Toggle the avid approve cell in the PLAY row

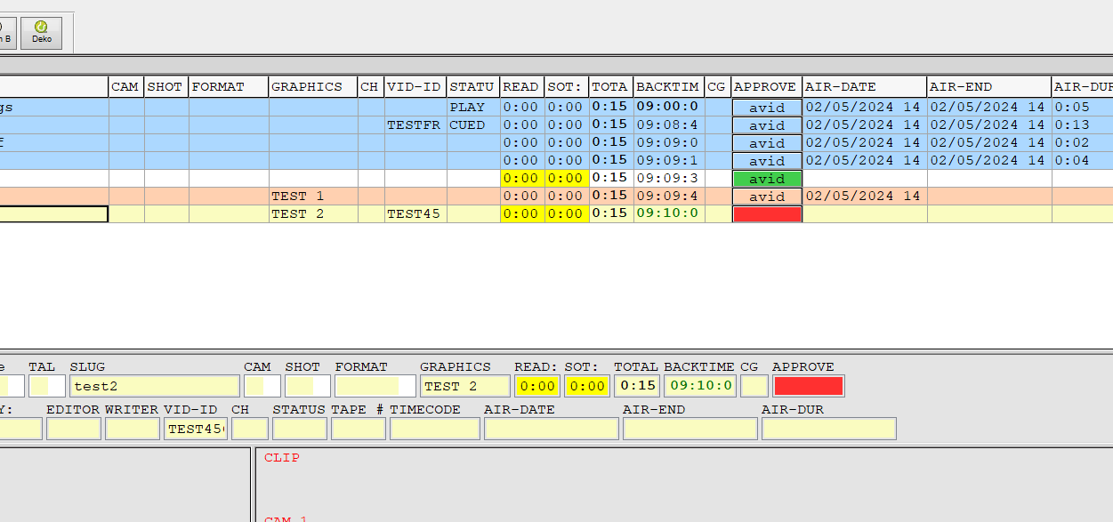(767, 108)
